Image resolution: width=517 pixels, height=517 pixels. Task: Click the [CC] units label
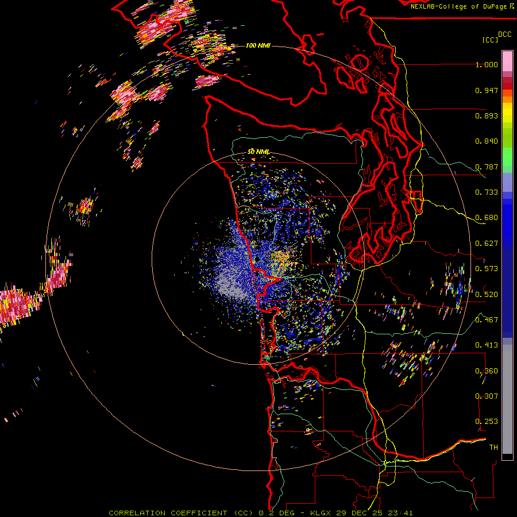pos(490,40)
